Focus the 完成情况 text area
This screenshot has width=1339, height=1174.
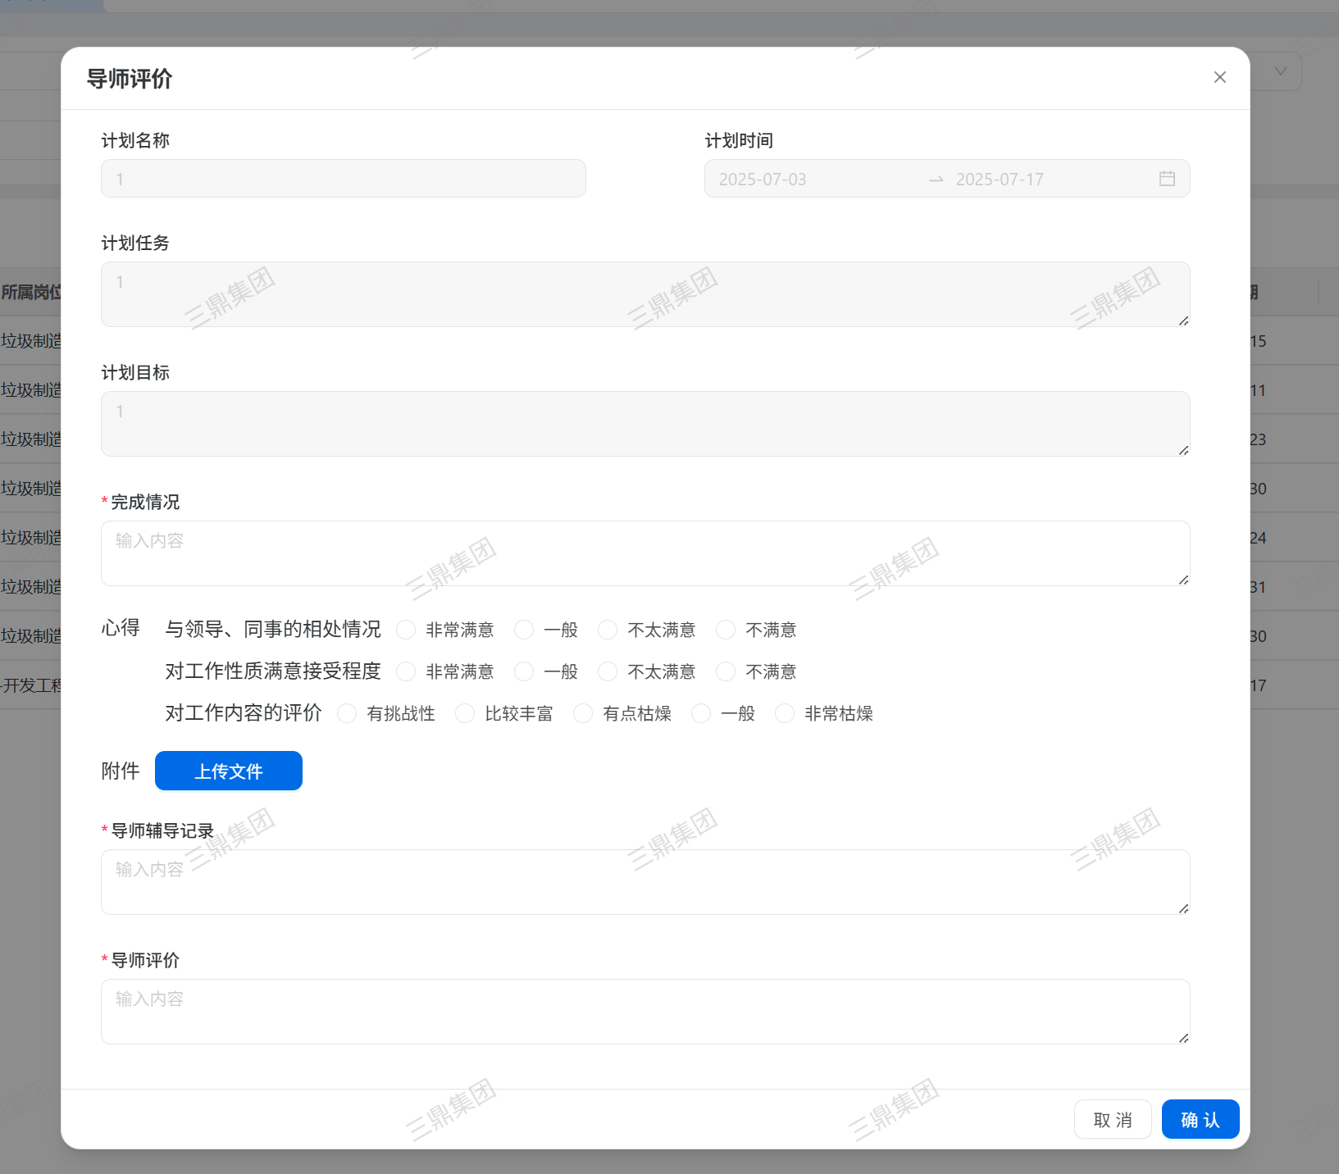[x=644, y=553]
